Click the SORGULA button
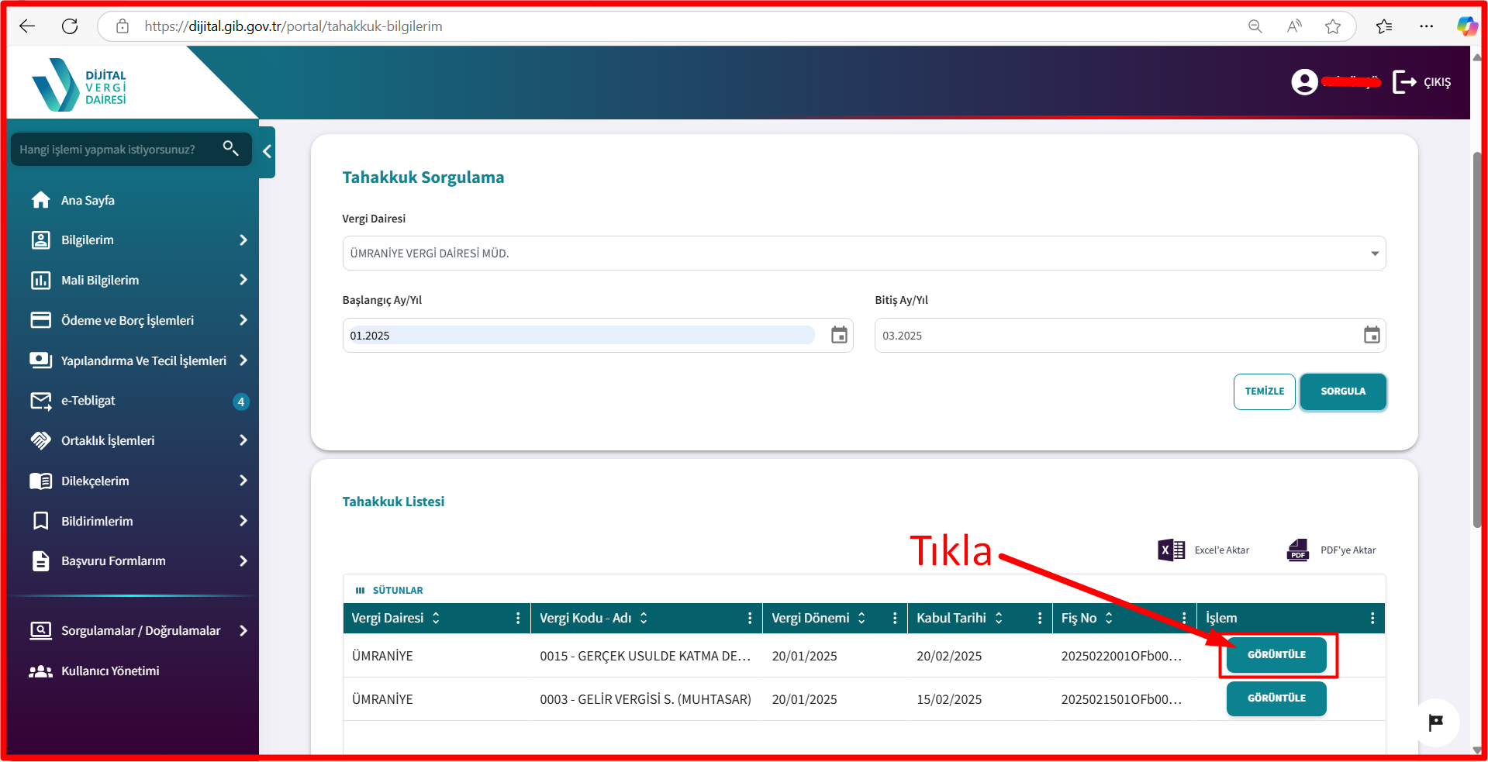 point(1343,391)
